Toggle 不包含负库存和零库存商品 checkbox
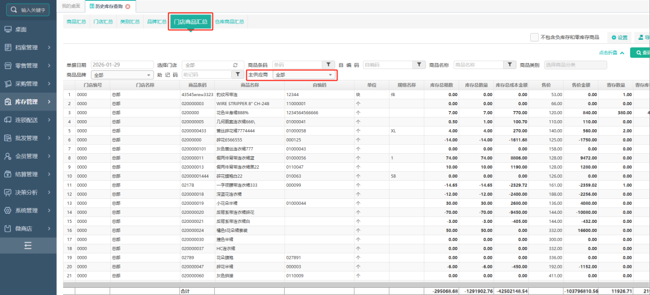Image resolution: width=650 pixels, height=295 pixels. click(534, 37)
